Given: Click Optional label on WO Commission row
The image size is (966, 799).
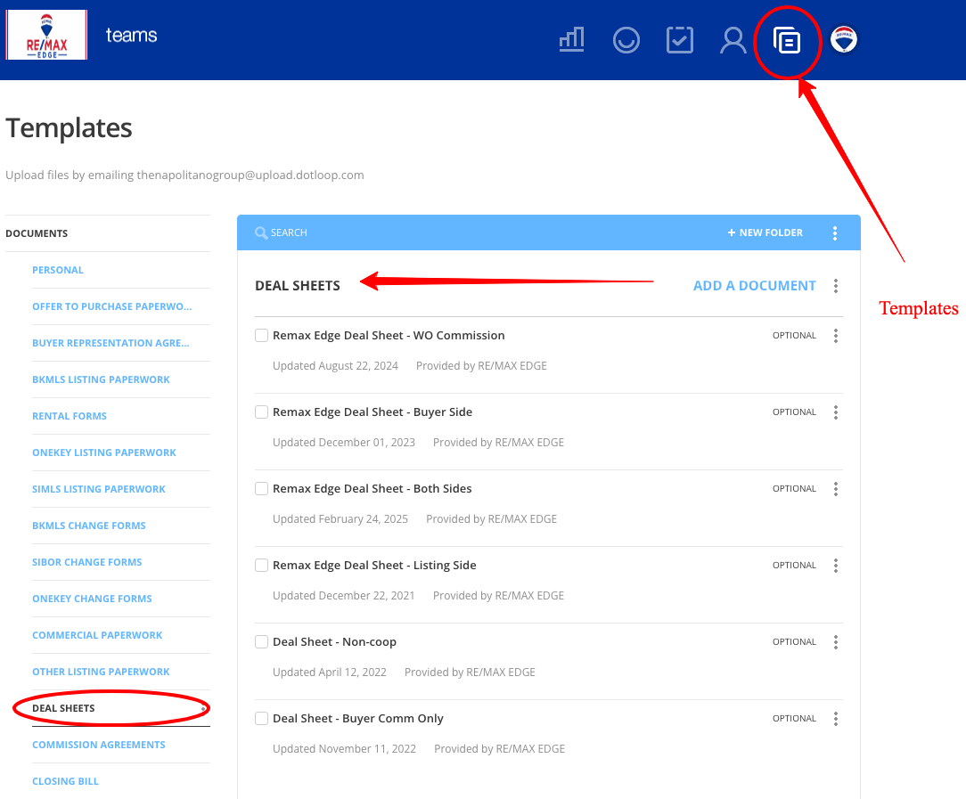Looking at the screenshot, I should point(794,336).
